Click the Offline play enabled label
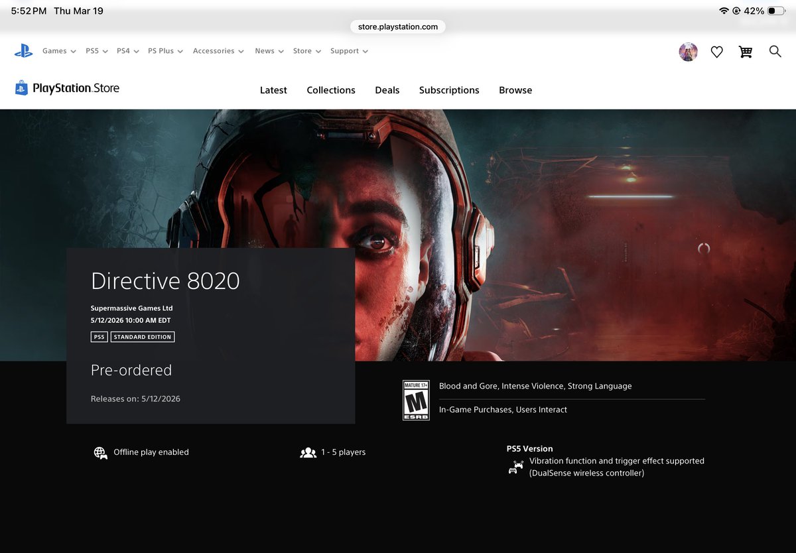 (x=151, y=452)
